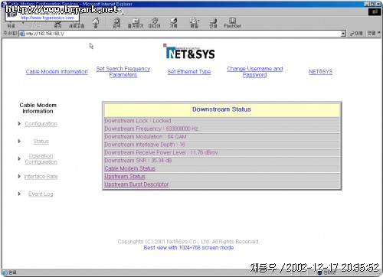Open Cable Modem Information link

tap(57, 72)
